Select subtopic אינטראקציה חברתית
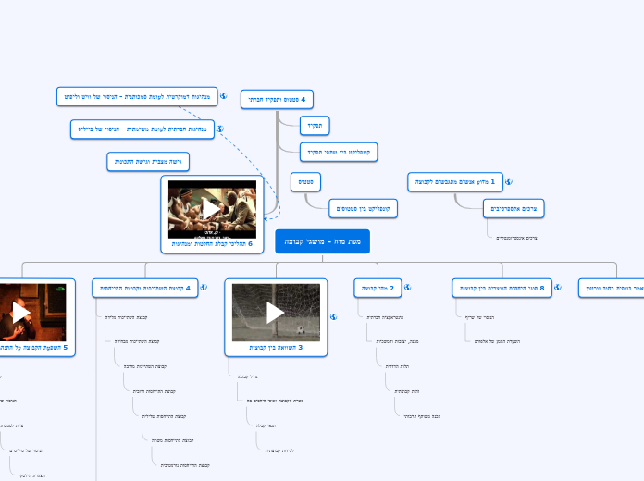The width and height of the screenshot is (644, 481). 385,317
